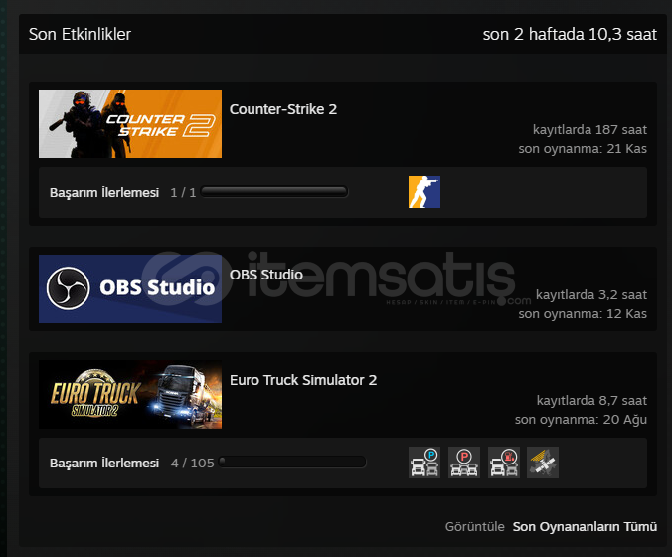Image resolution: width=672 pixels, height=557 pixels.
Task: Click 'kayıtlarda 187 saat' text
Action: click(589, 129)
